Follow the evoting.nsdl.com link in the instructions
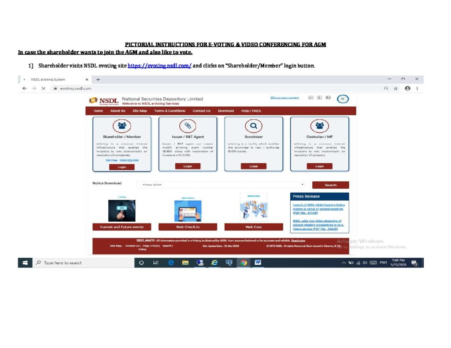The image size is (451, 348). click(159, 66)
